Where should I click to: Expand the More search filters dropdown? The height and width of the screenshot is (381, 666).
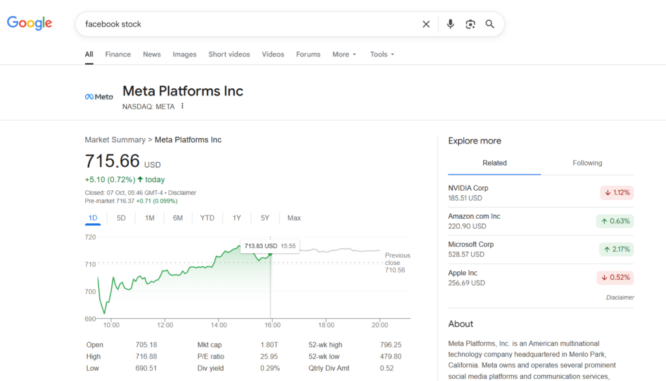click(344, 55)
